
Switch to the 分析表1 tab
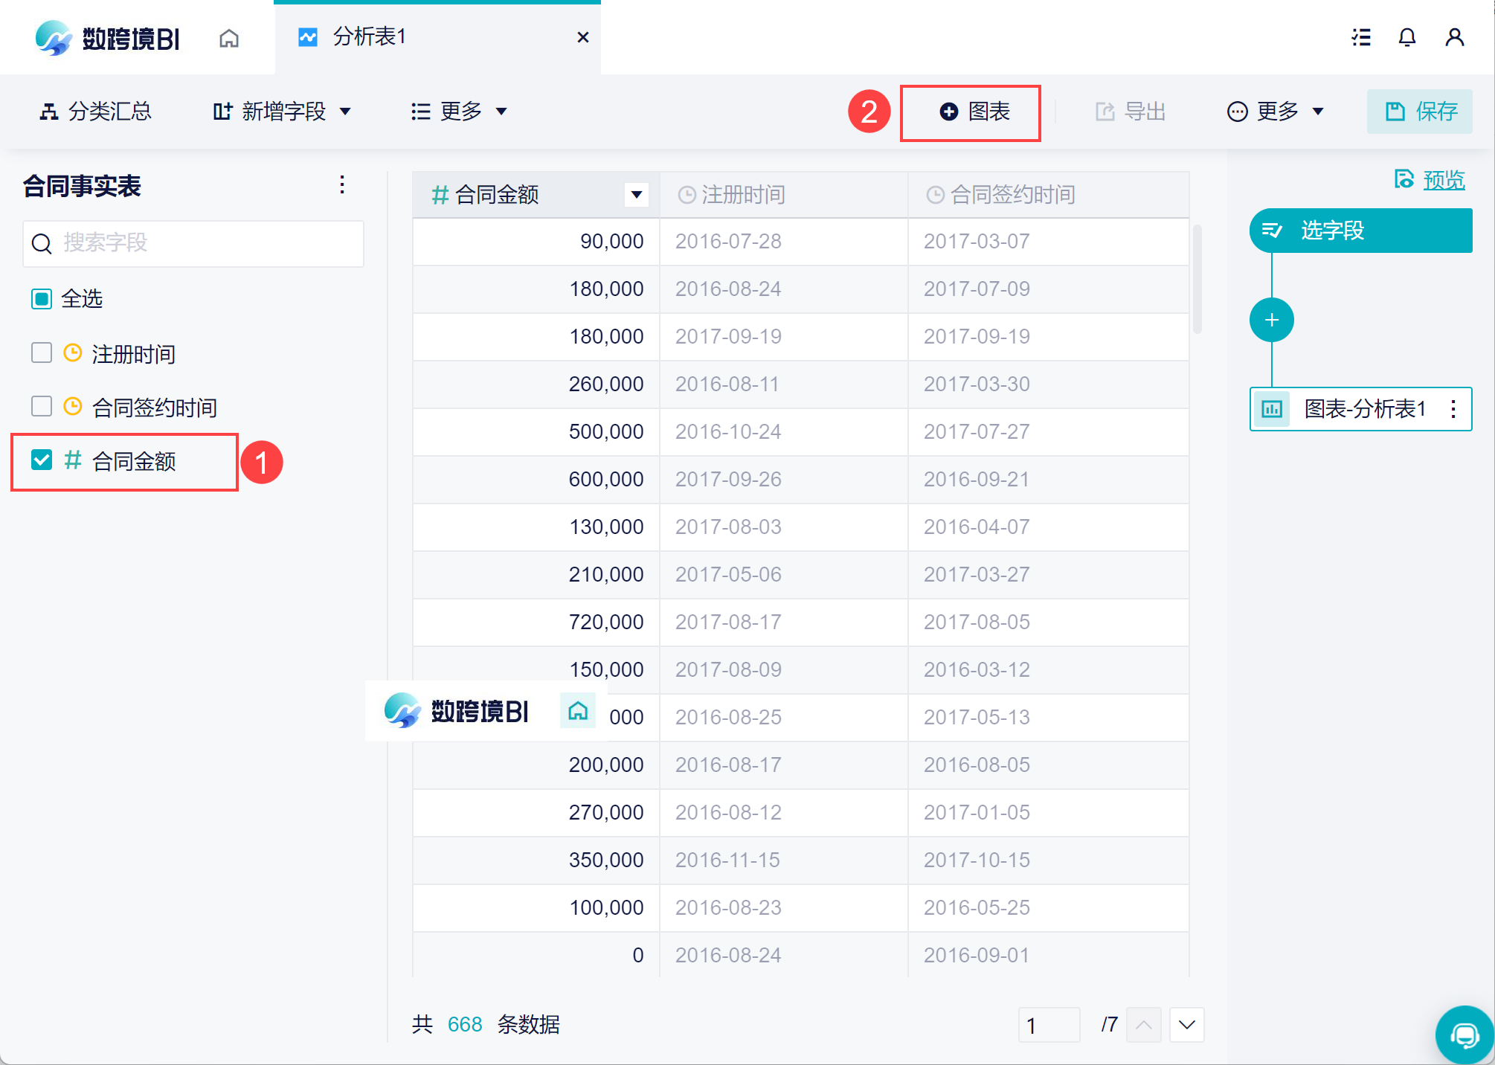coord(369,37)
